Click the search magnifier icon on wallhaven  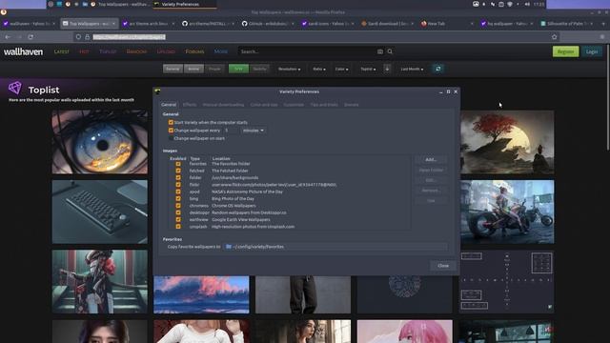[390, 51]
